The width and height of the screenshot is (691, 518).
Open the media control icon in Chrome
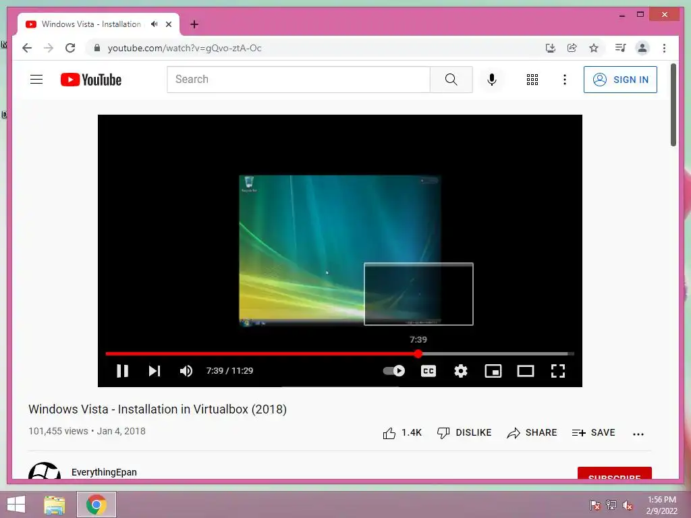621,48
